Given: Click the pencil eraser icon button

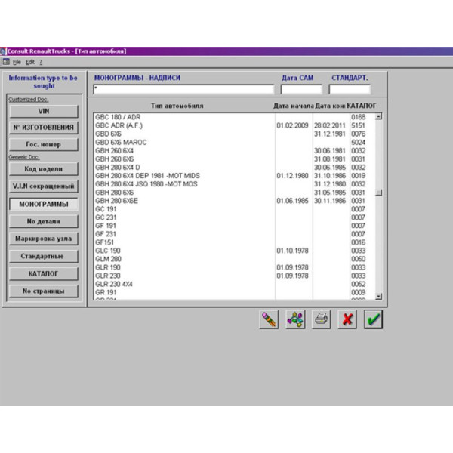Looking at the screenshot, I should click(269, 319).
